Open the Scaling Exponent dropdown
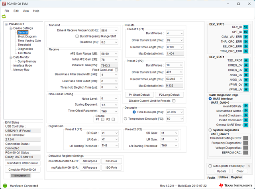 click(x=109, y=105)
